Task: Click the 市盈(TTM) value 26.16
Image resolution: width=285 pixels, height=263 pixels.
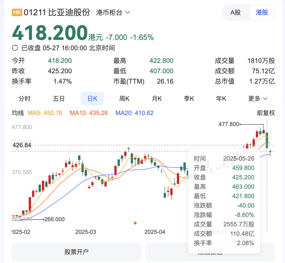Action: [x=165, y=81]
